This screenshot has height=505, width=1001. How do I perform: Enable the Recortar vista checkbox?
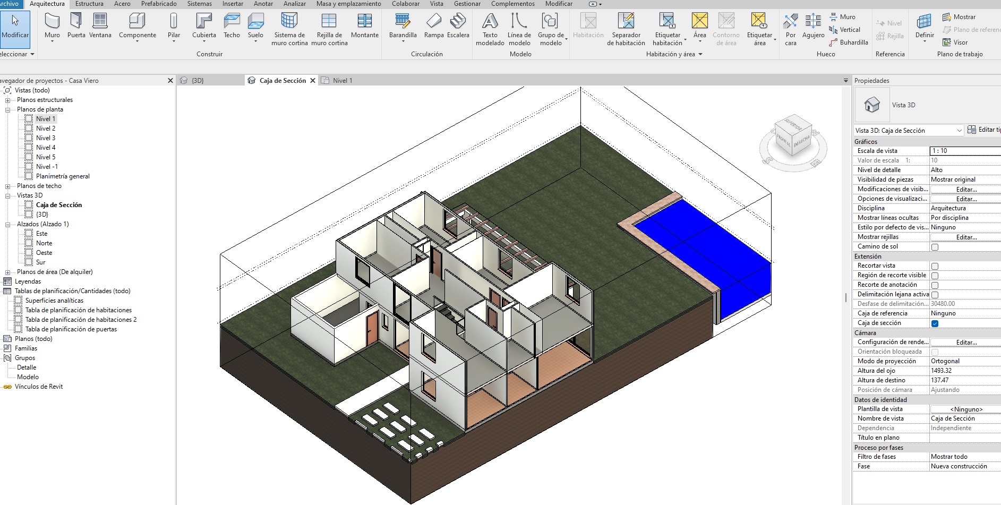pos(935,266)
